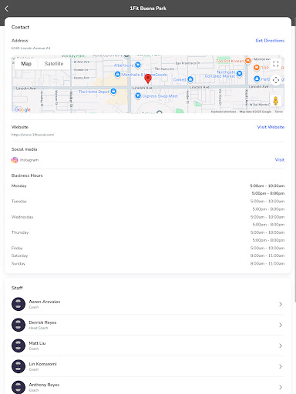Screen dimensions: 296x394
Task: Switch map to Map view
Action: pos(26,64)
